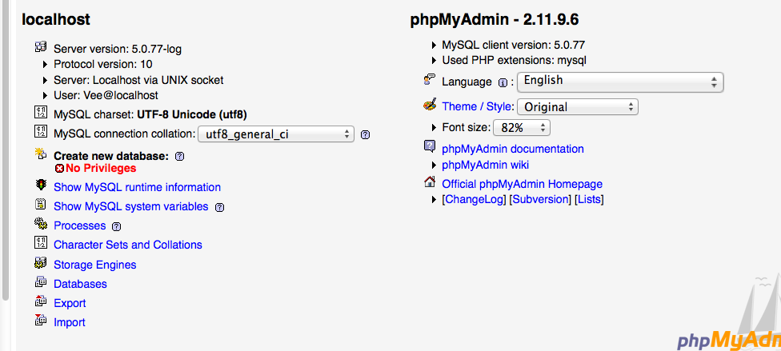Open help icon next to collation dropdown
The width and height of the screenshot is (781, 351).
coord(365,134)
